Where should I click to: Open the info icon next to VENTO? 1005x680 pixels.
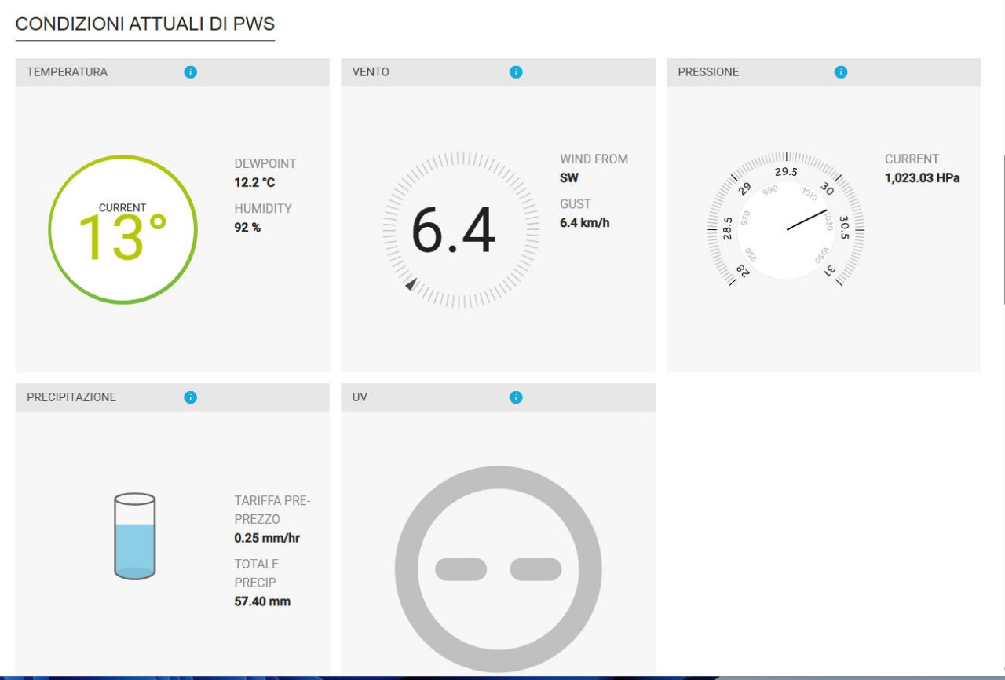coord(516,72)
